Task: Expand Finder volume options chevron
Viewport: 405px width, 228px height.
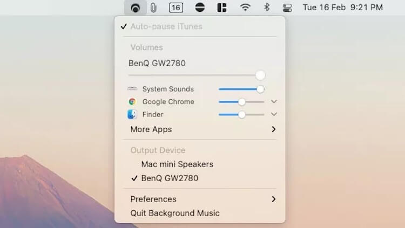Action: (274, 114)
